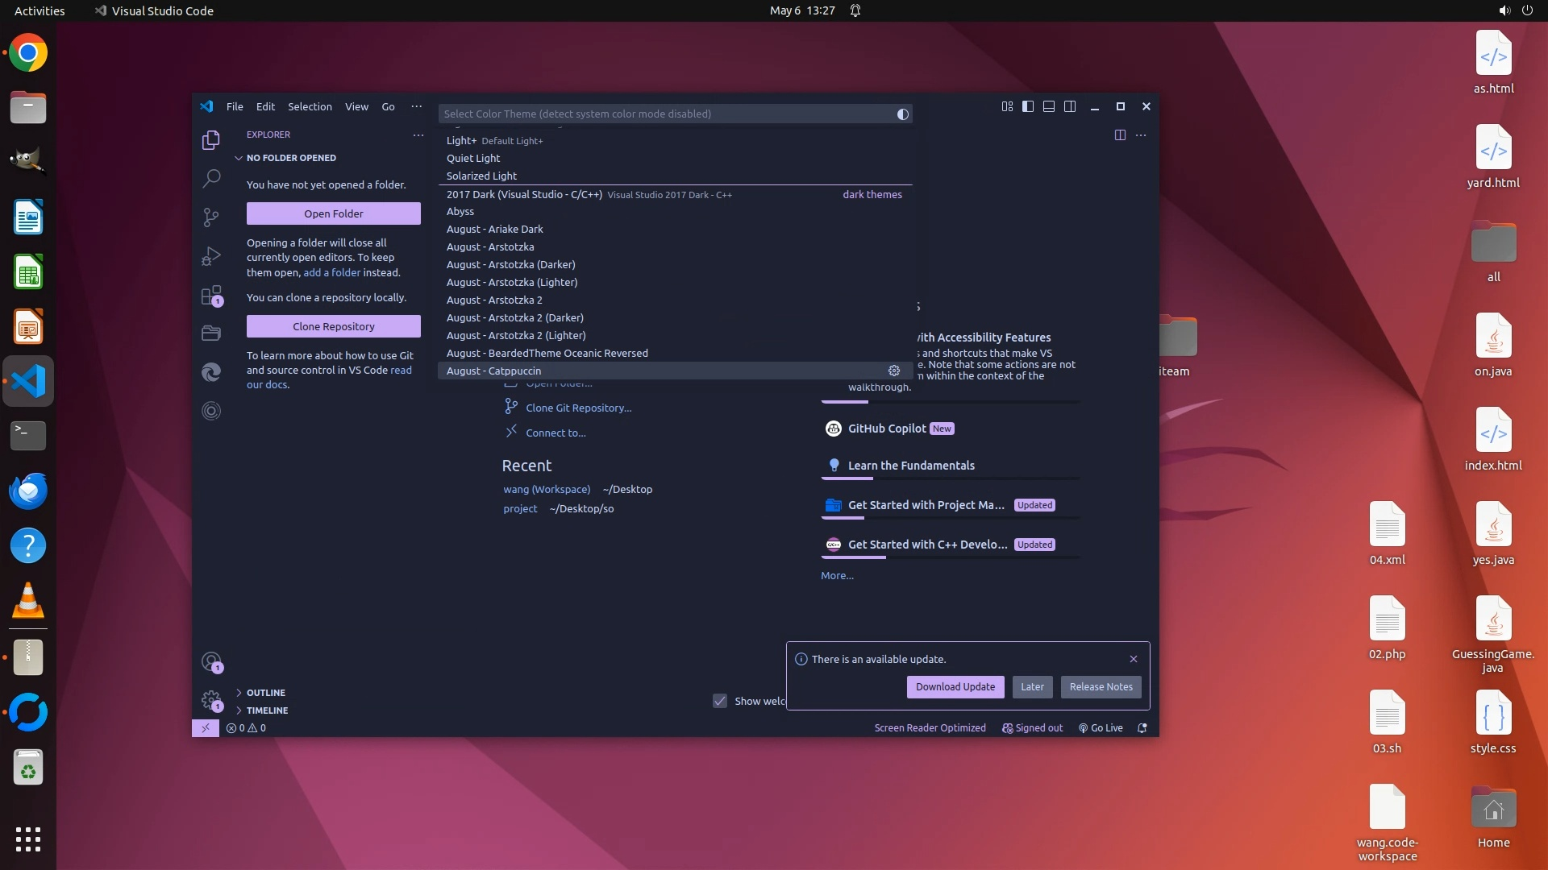This screenshot has height=870, width=1548.
Task: Toggle primary side bar layout icon
Action: point(1028,106)
